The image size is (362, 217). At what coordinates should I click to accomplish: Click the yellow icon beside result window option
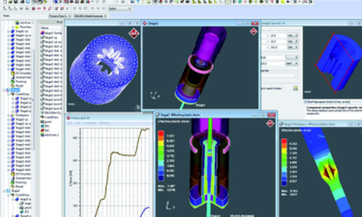pyautogui.click(x=295, y=88)
